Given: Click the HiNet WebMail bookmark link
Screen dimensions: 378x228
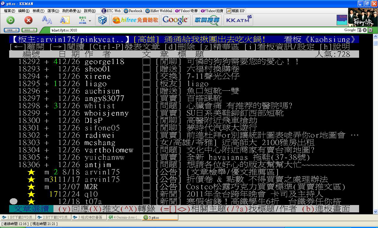Looking at the screenshot, I should pos(159,11).
